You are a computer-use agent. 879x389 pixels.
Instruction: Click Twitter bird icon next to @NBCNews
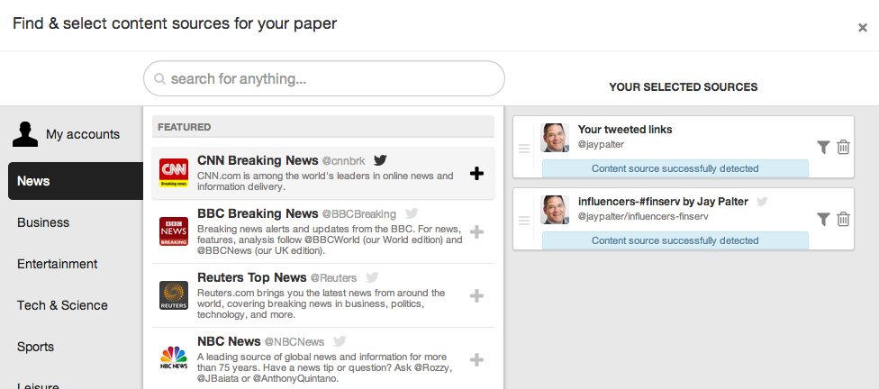pos(340,341)
